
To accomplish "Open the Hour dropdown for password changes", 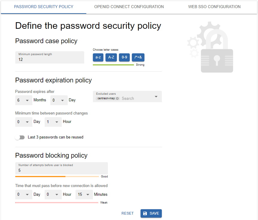I will coord(53,122).
